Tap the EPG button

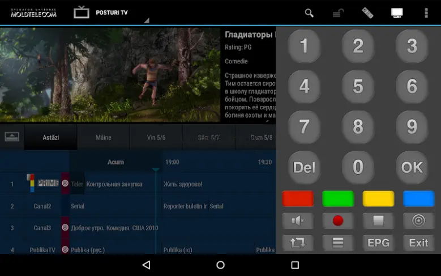(378, 243)
